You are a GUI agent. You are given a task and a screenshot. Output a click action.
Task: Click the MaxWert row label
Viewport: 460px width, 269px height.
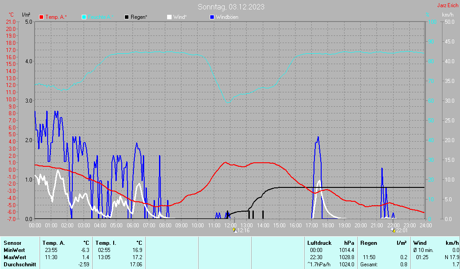click(x=15, y=257)
